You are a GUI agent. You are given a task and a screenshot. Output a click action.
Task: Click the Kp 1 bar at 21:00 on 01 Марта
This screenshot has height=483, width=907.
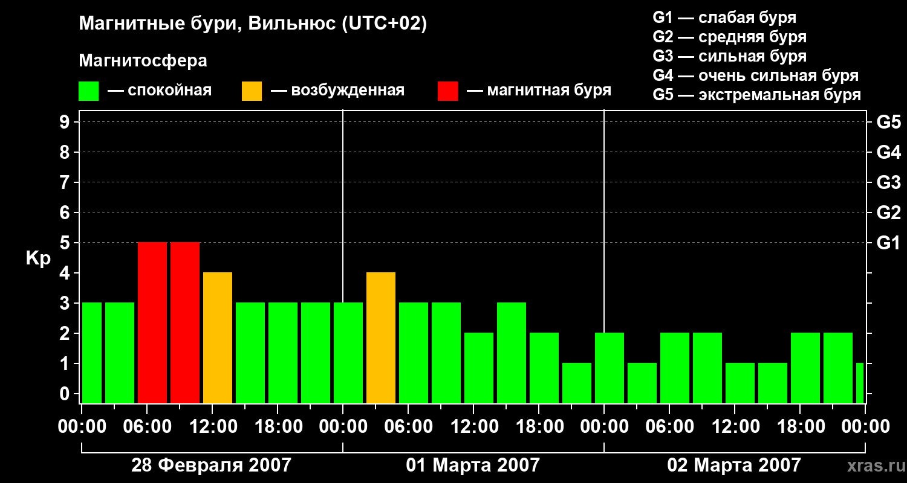coord(577,383)
